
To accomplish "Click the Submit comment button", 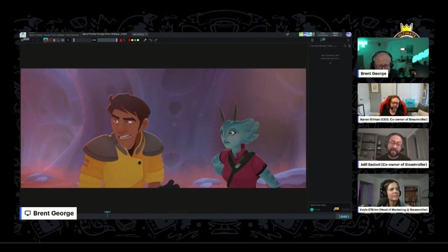I will click(346, 209).
